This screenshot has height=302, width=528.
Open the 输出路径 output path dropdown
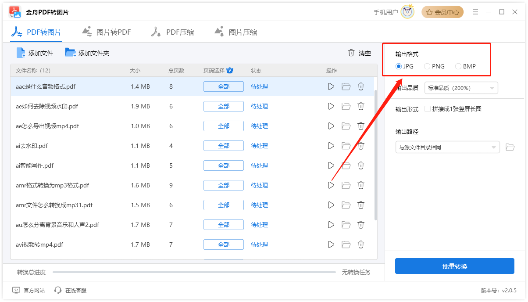click(x=447, y=147)
